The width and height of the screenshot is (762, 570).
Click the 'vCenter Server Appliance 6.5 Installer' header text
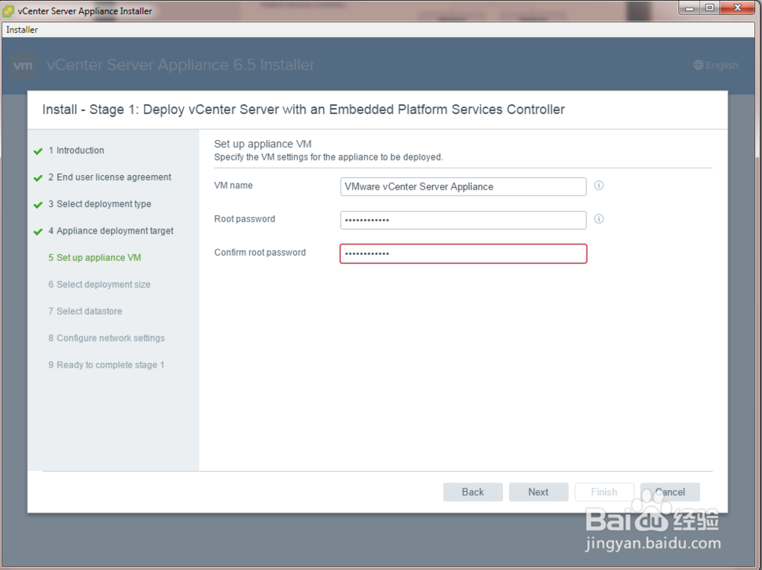point(181,65)
